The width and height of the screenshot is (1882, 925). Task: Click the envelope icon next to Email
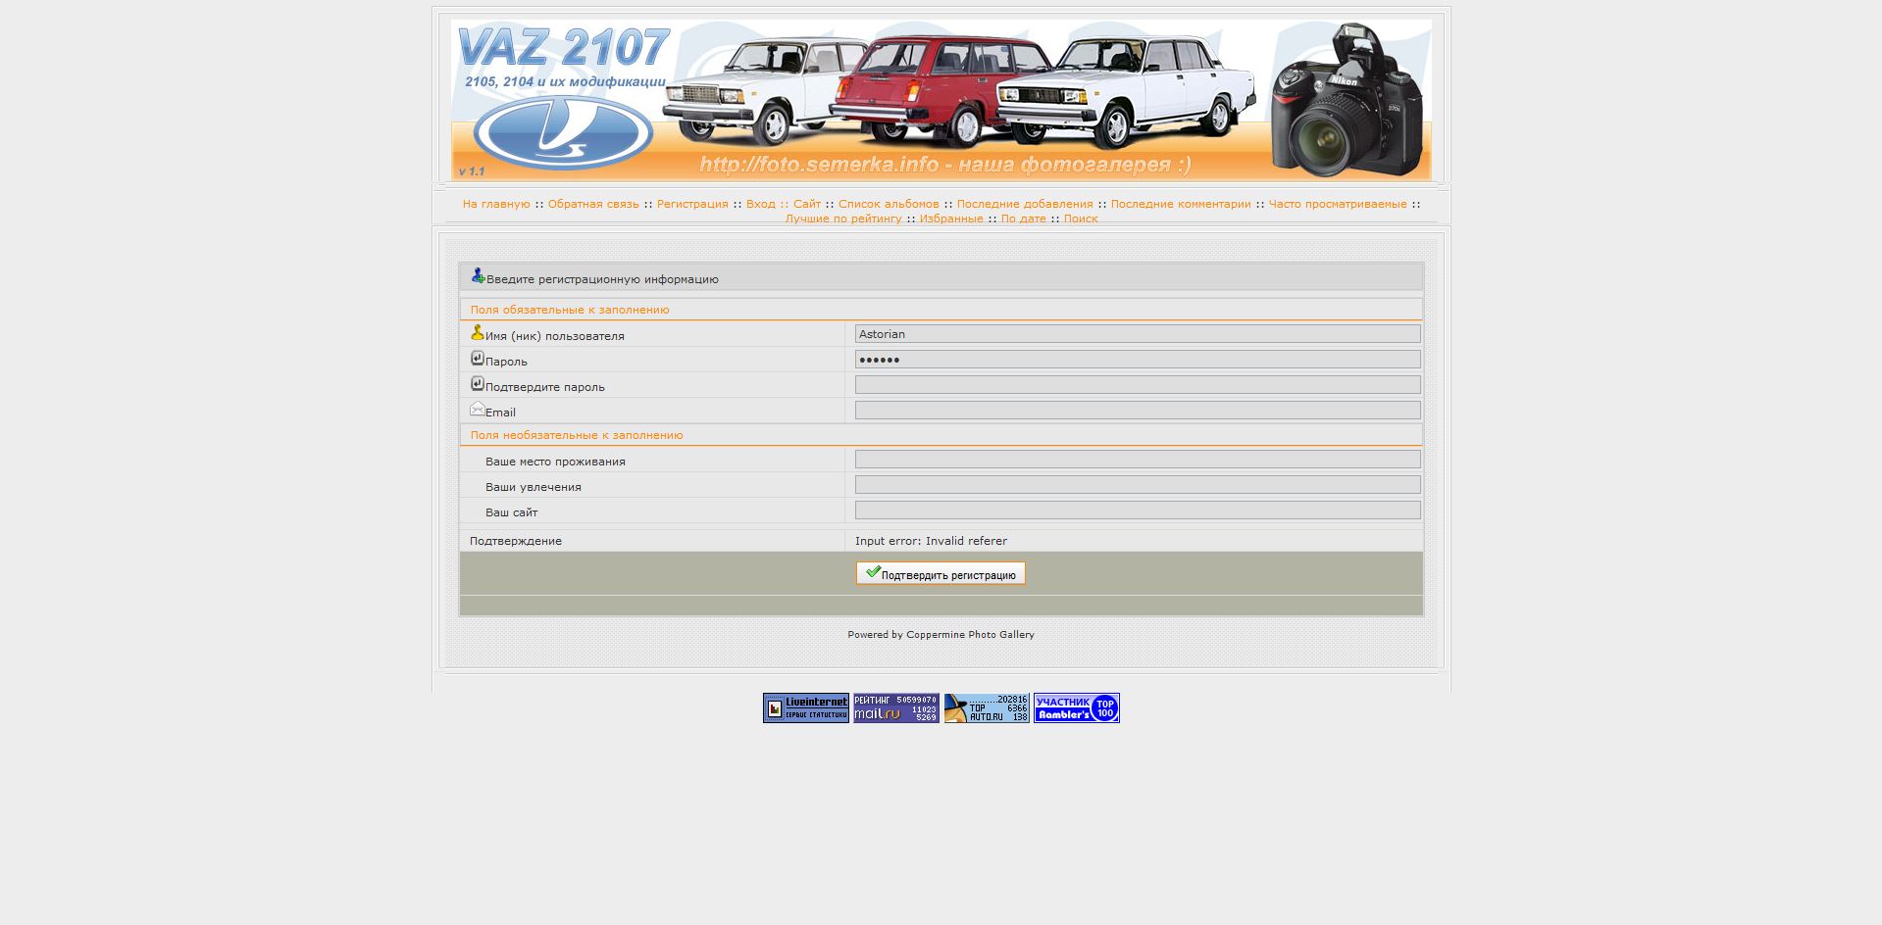477,409
